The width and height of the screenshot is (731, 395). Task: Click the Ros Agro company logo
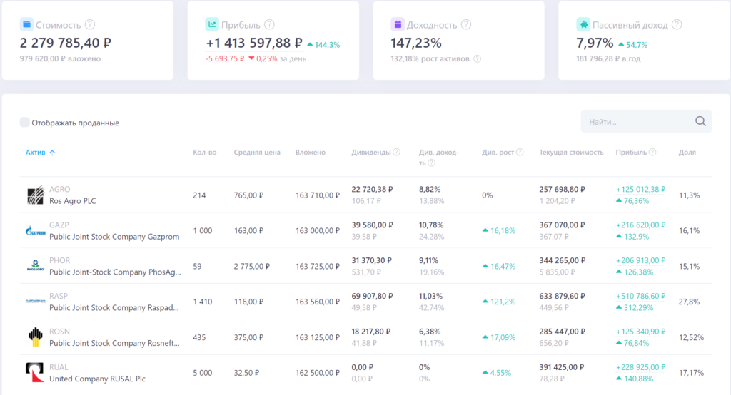click(35, 195)
